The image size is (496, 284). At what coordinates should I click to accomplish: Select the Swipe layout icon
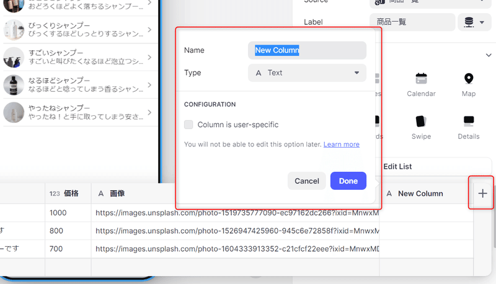coord(421,121)
